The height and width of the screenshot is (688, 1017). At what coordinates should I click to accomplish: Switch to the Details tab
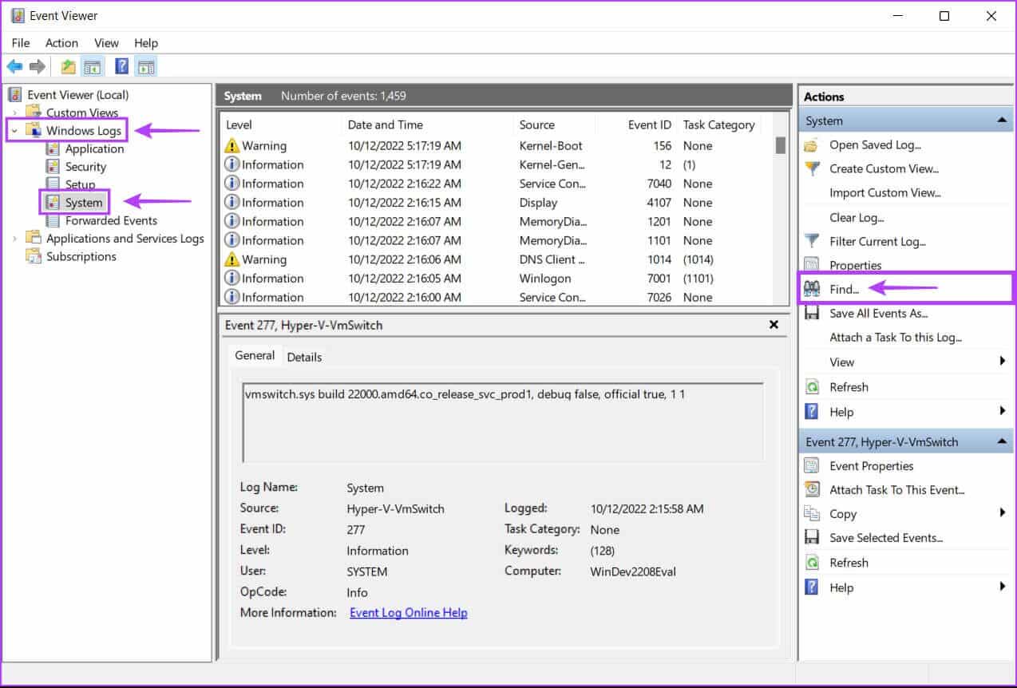click(304, 357)
